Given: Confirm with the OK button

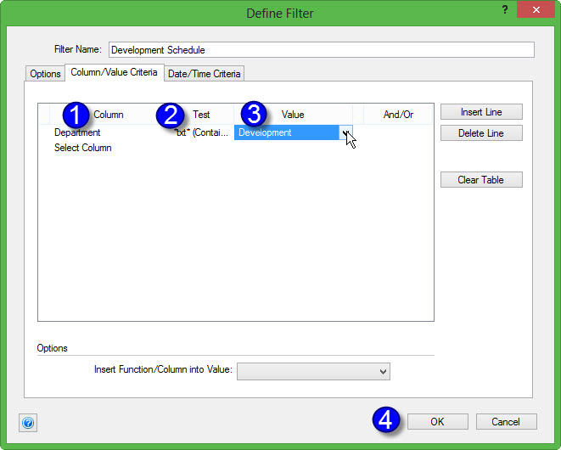Looking at the screenshot, I should coord(438,422).
